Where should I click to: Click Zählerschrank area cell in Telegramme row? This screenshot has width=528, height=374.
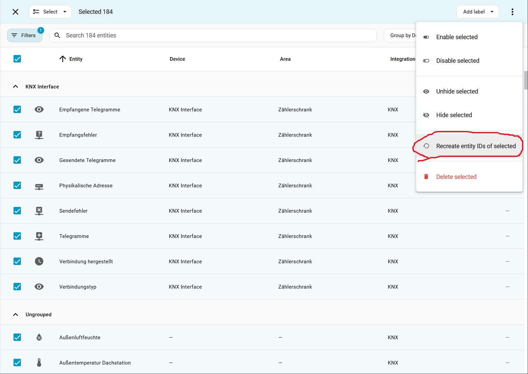tap(295, 236)
